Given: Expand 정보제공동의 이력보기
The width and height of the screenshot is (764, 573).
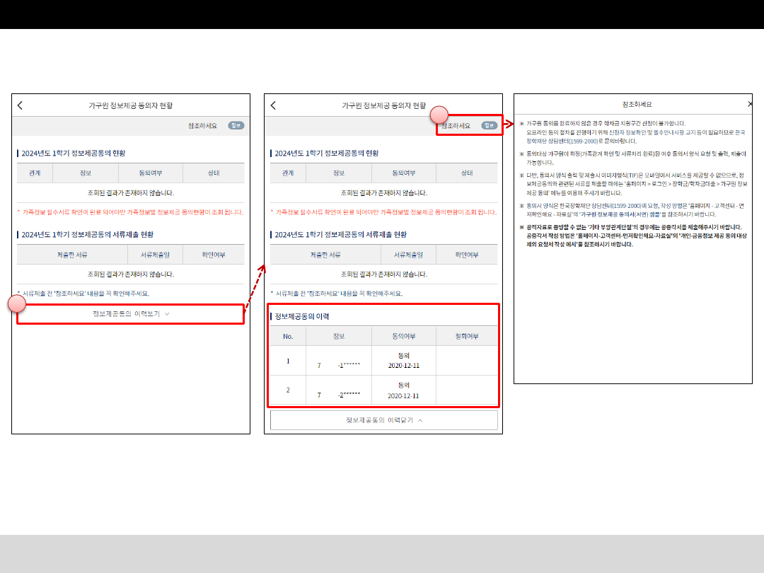Looking at the screenshot, I should coord(131,313).
